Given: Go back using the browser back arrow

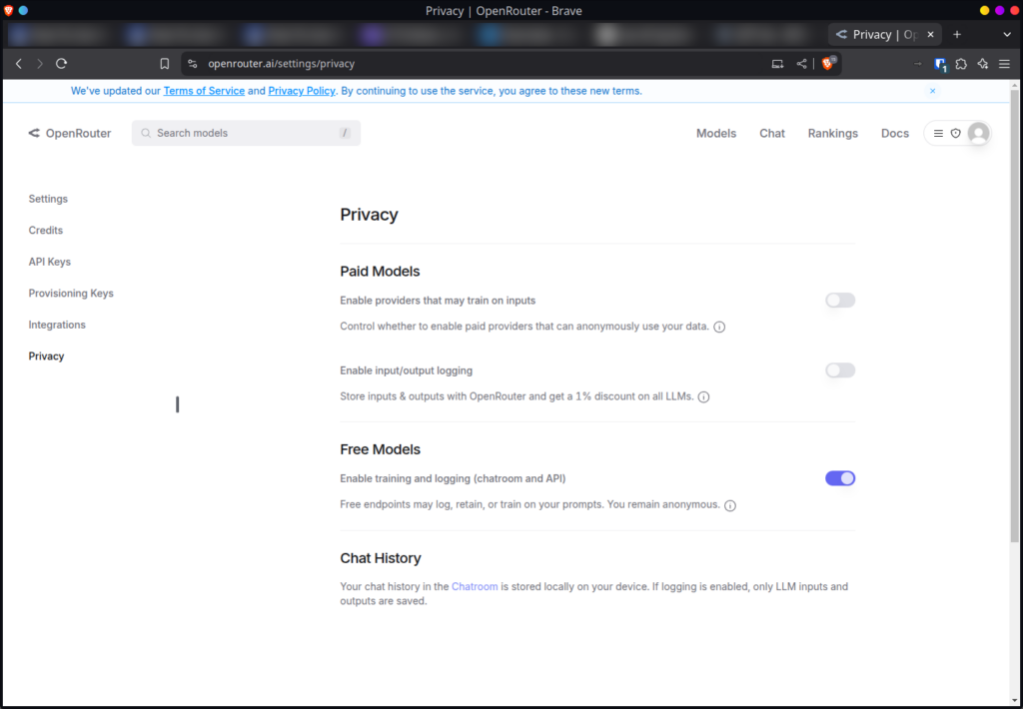Looking at the screenshot, I should pos(19,63).
